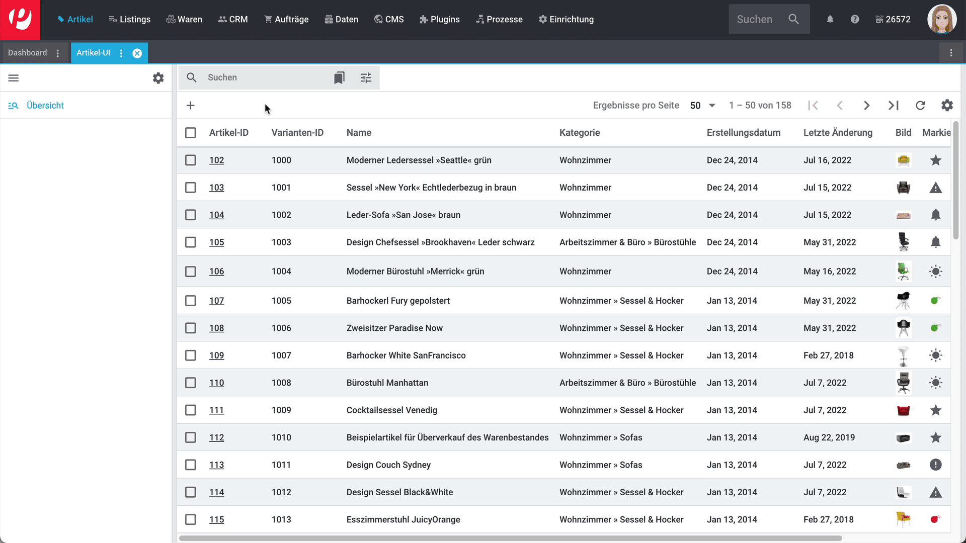Refresh the article table
Image resolution: width=966 pixels, height=543 pixels.
tap(920, 106)
